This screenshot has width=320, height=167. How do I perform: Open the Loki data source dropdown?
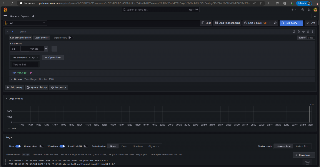coord(25,23)
